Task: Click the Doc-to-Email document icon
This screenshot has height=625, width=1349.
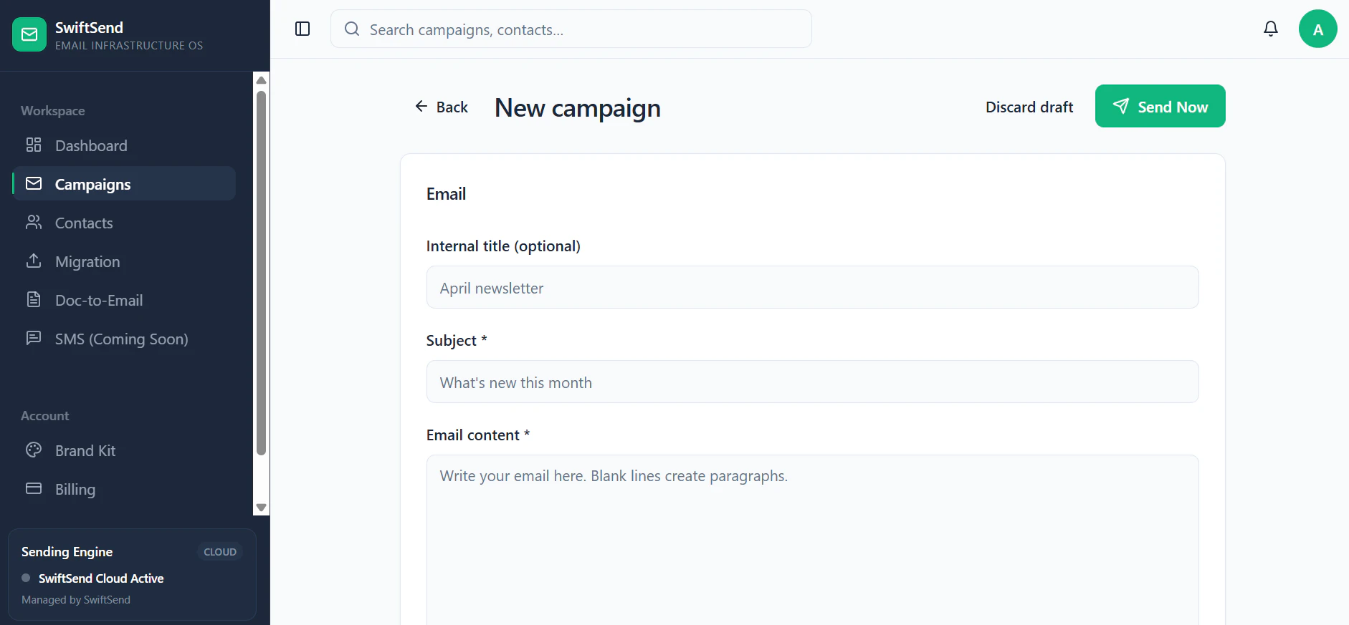Action: click(x=34, y=300)
